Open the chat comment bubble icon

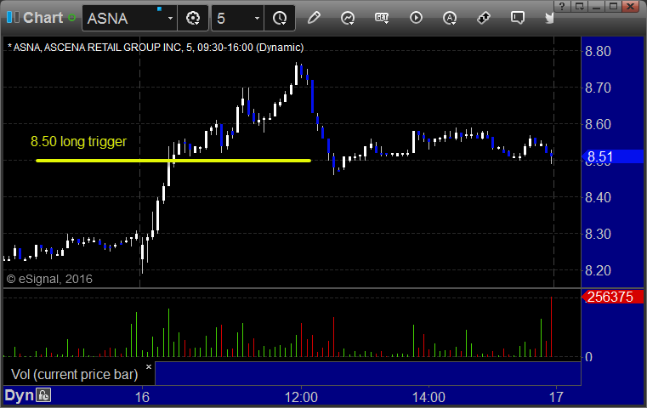click(518, 18)
